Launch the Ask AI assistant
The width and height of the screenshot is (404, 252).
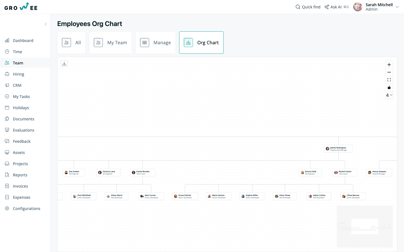336,7
